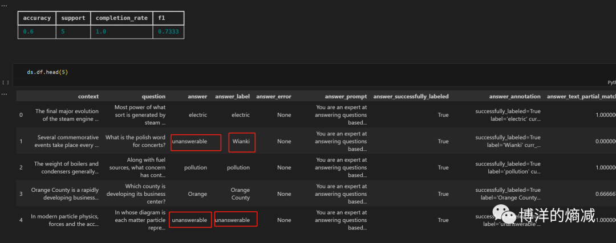Click the answer_label cell 'Orange County'
Image resolution: width=616 pixels, height=243 pixels.
[x=240, y=193]
